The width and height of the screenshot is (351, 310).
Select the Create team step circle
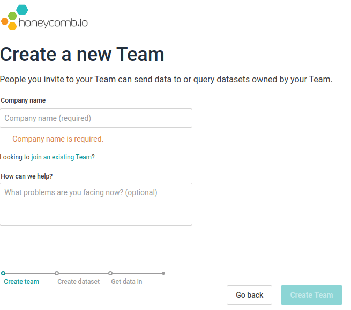pos(3,273)
